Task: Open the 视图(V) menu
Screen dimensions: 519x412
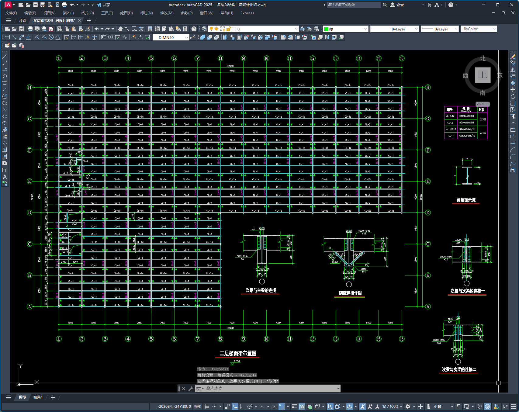Action: [49, 13]
